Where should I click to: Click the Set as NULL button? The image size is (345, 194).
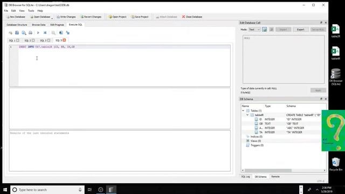[x=318, y=30]
